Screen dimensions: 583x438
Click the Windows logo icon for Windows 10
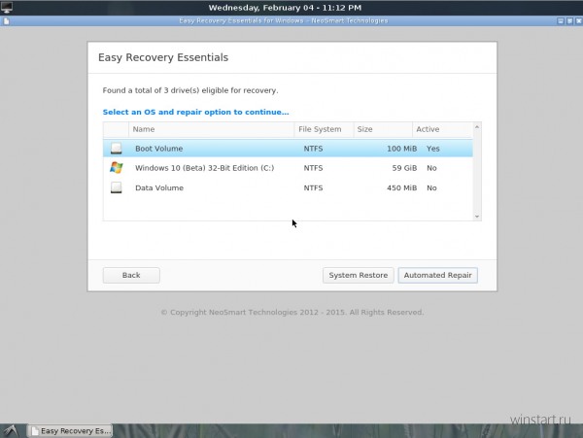pyautogui.click(x=116, y=168)
